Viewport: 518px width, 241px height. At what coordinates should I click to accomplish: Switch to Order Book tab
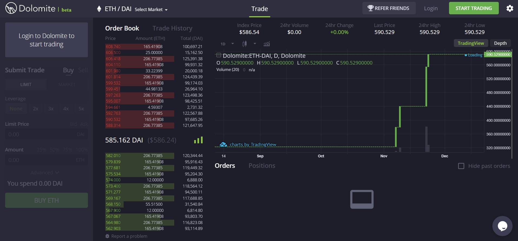point(122,28)
